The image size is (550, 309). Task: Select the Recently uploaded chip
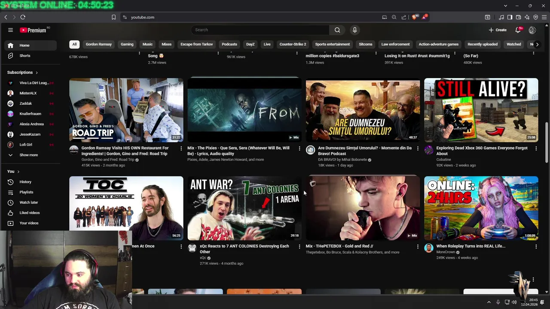[x=483, y=44]
